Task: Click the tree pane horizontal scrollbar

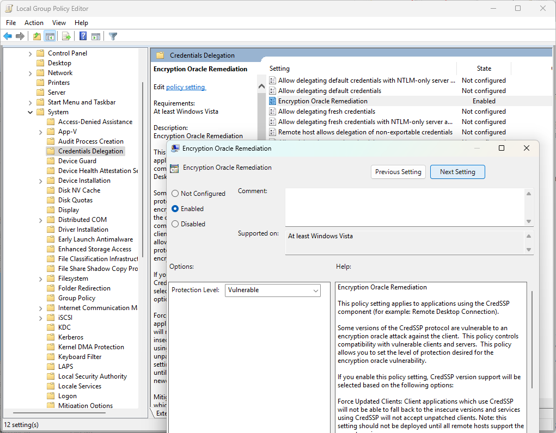Action: pyautogui.click(x=59, y=413)
